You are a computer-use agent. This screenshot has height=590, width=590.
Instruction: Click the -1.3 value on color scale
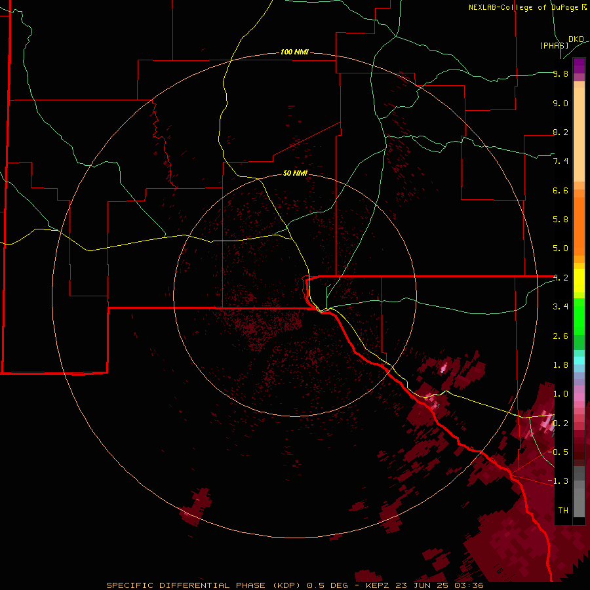[x=558, y=481]
